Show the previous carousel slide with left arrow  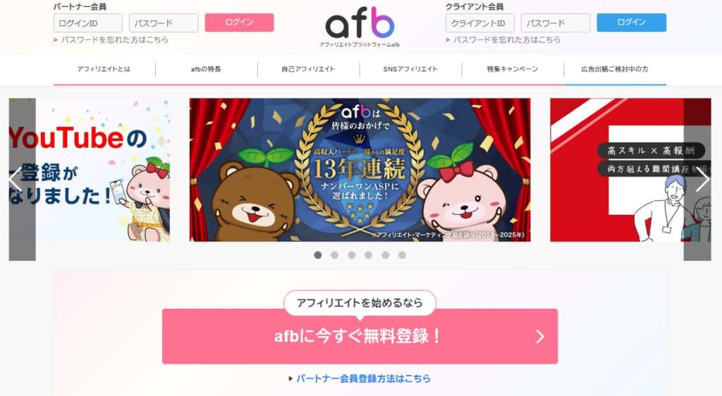(x=16, y=180)
